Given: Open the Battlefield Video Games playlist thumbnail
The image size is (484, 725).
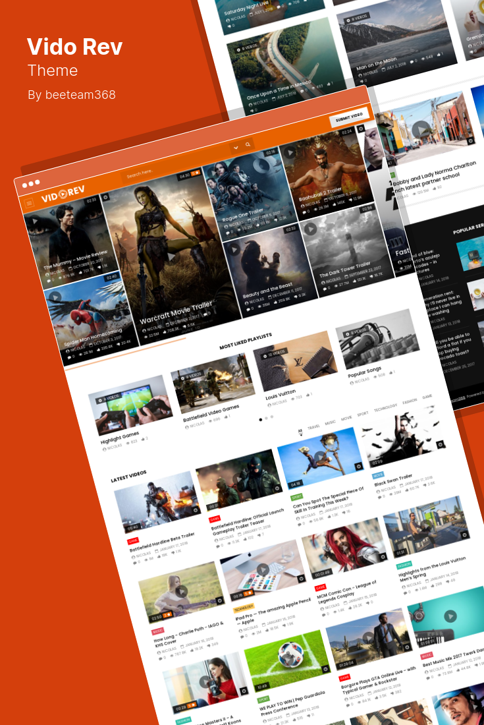Looking at the screenshot, I should tap(213, 382).
